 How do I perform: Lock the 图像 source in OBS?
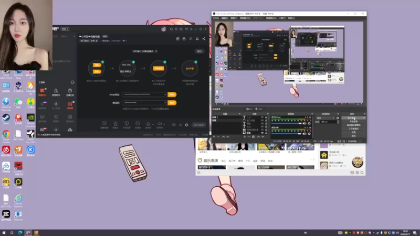266,133
